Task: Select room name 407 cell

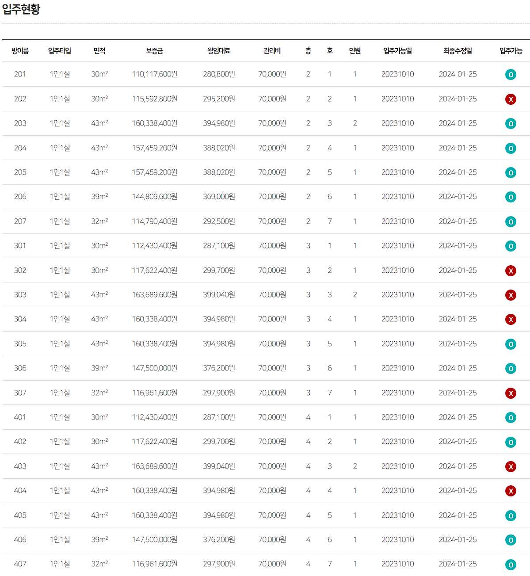Action: tap(20, 564)
